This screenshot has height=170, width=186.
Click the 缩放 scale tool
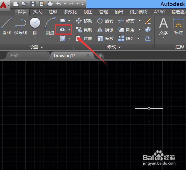coord(105,38)
